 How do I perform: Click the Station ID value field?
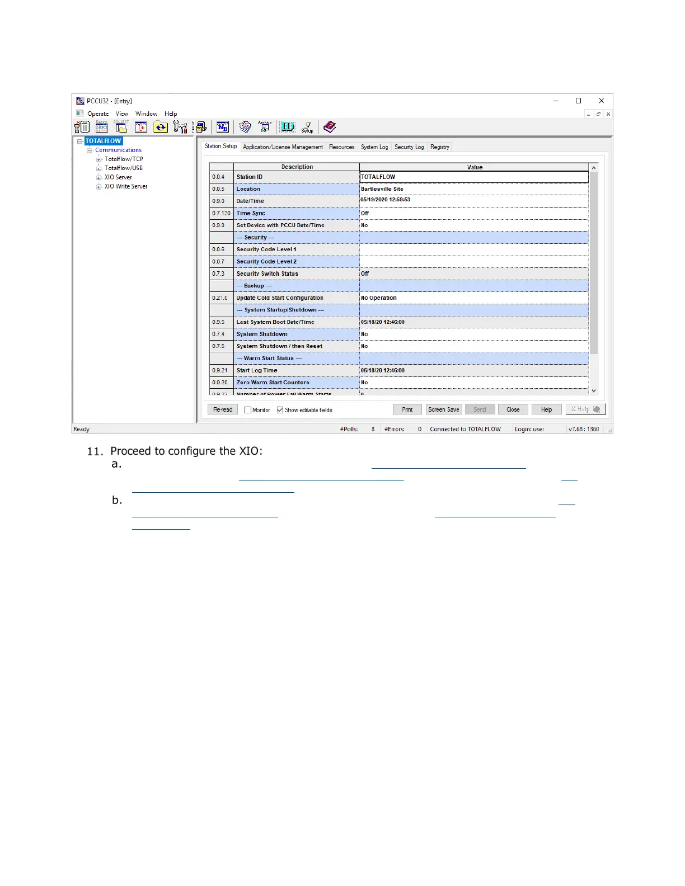coord(473,177)
